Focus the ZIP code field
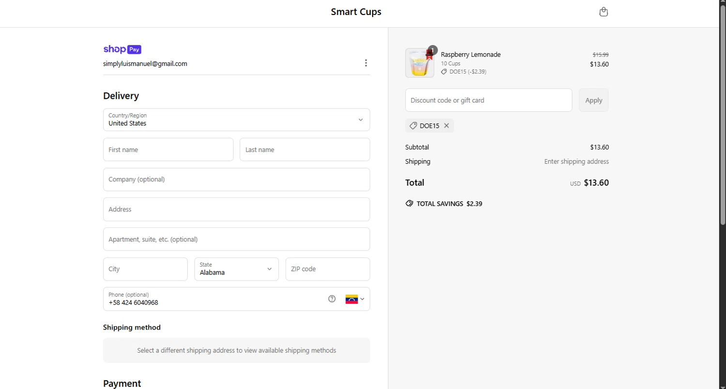The image size is (726, 389). click(328, 269)
